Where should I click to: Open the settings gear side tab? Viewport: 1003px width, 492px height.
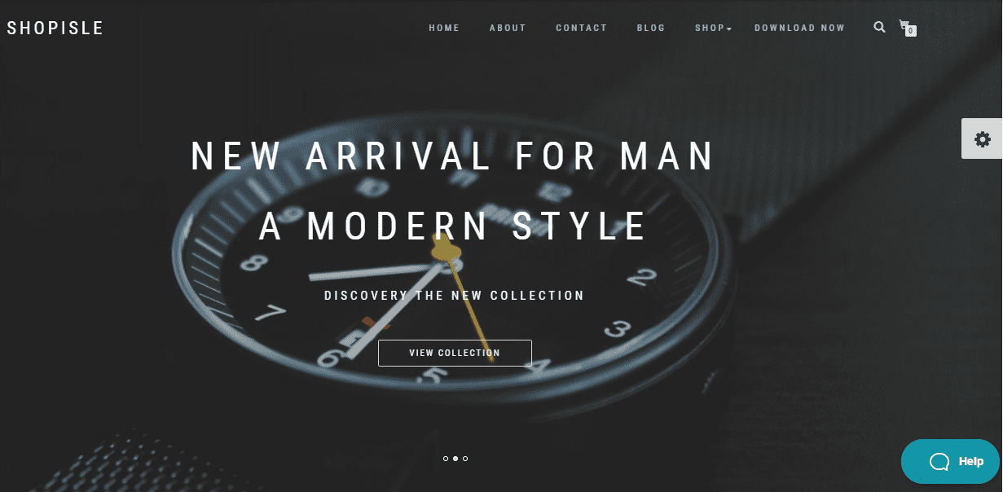pyautogui.click(x=983, y=139)
